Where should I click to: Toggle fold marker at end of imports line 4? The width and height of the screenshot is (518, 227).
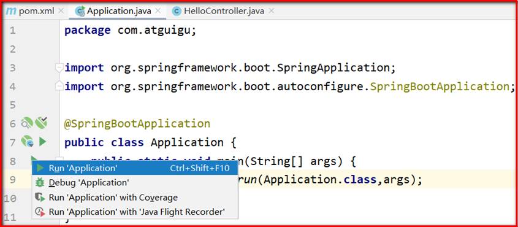pos(59,87)
